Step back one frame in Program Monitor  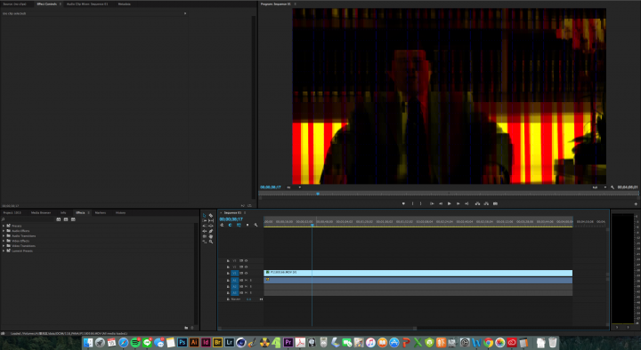point(441,203)
